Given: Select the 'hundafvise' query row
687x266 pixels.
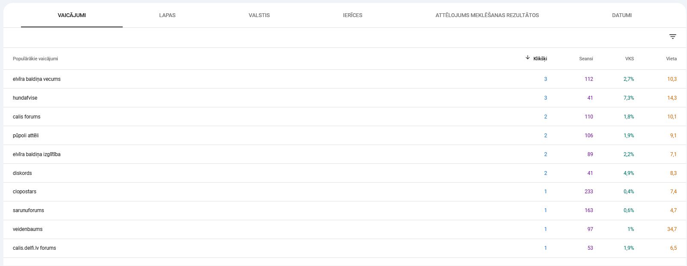Looking at the screenshot, I should pos(25,98).
